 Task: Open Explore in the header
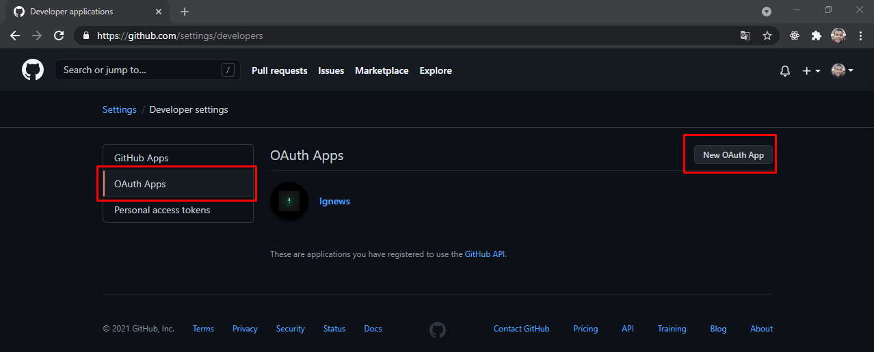click(436, 70)
